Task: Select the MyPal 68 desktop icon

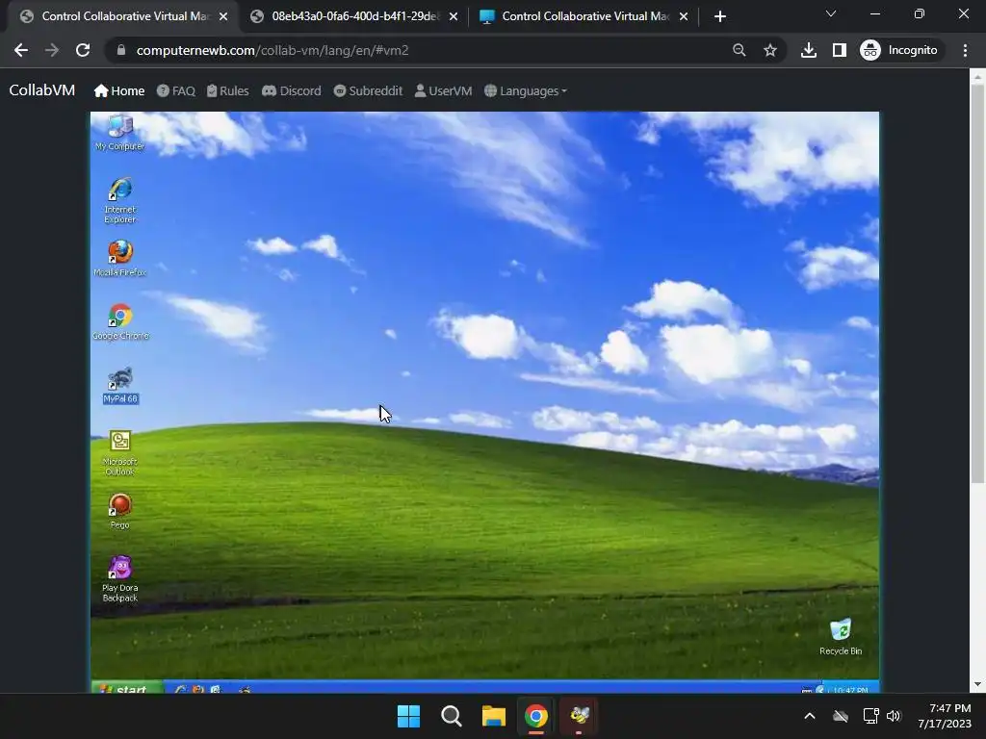Action: point(120,385)
